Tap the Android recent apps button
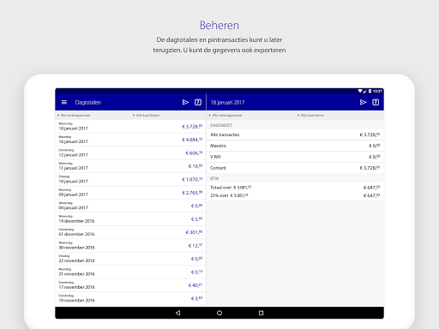Screen dimensions: 439x329 click(x=261, y=313)
